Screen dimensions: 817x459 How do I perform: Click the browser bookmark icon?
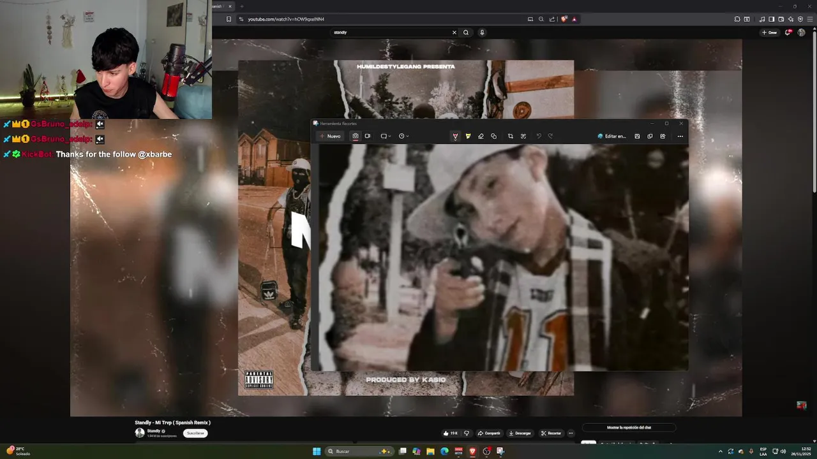click(229, 19)
